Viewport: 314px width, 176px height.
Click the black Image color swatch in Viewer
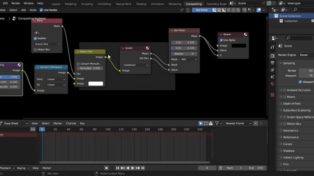(239, 45)
